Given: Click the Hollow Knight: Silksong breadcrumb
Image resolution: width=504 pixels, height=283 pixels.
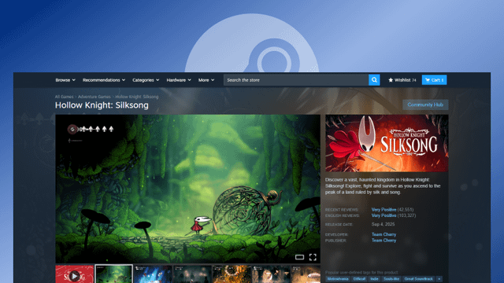Looking at the screenshot, I should pyautogui.click(x=137, y=97).
